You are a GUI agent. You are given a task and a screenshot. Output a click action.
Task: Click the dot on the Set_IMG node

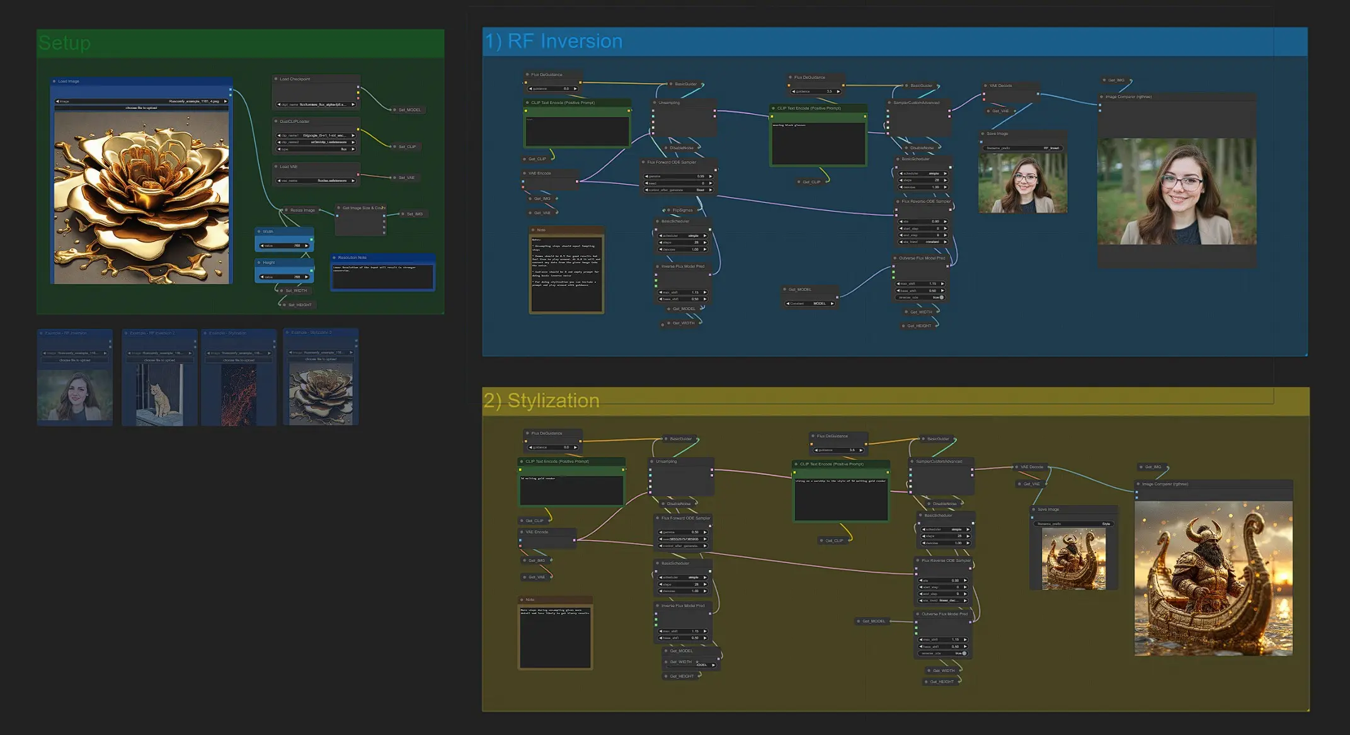tap(403, 214)
